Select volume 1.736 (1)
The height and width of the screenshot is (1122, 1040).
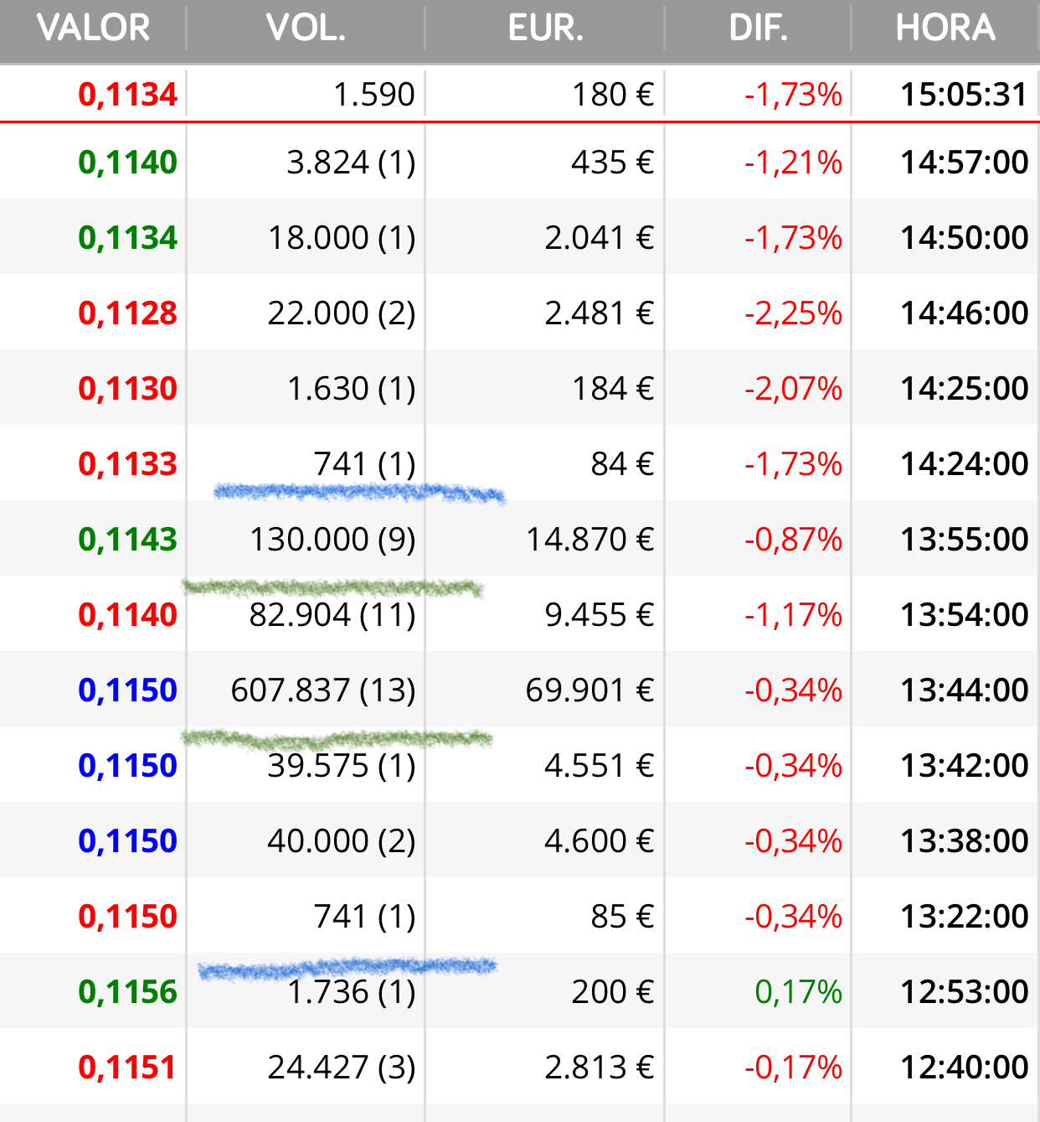coord(351,991)
